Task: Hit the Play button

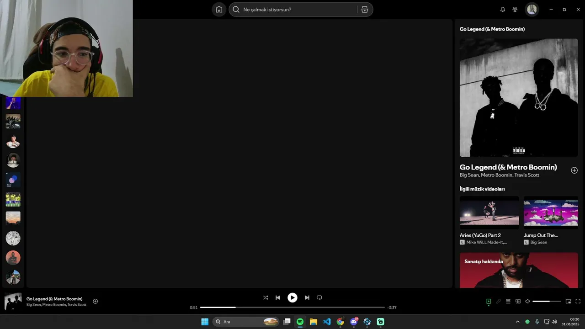Action: pyautogui.click(x=292, y=297)
